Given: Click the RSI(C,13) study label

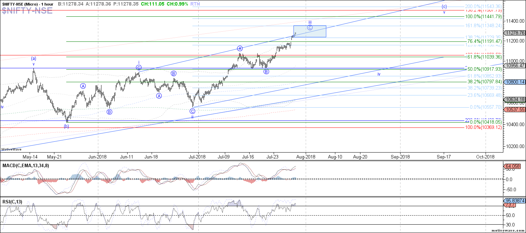Looking at the screenshot, I should click(x=12, y=202).
